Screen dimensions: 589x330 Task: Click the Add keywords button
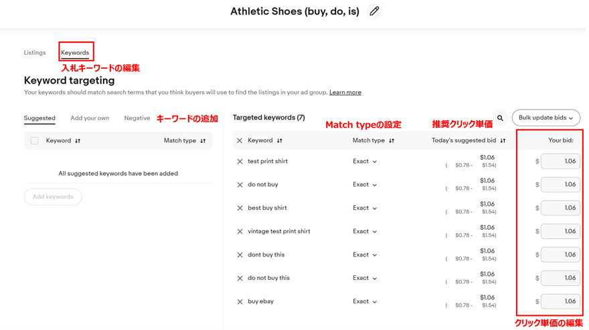[x=53, y=197]
